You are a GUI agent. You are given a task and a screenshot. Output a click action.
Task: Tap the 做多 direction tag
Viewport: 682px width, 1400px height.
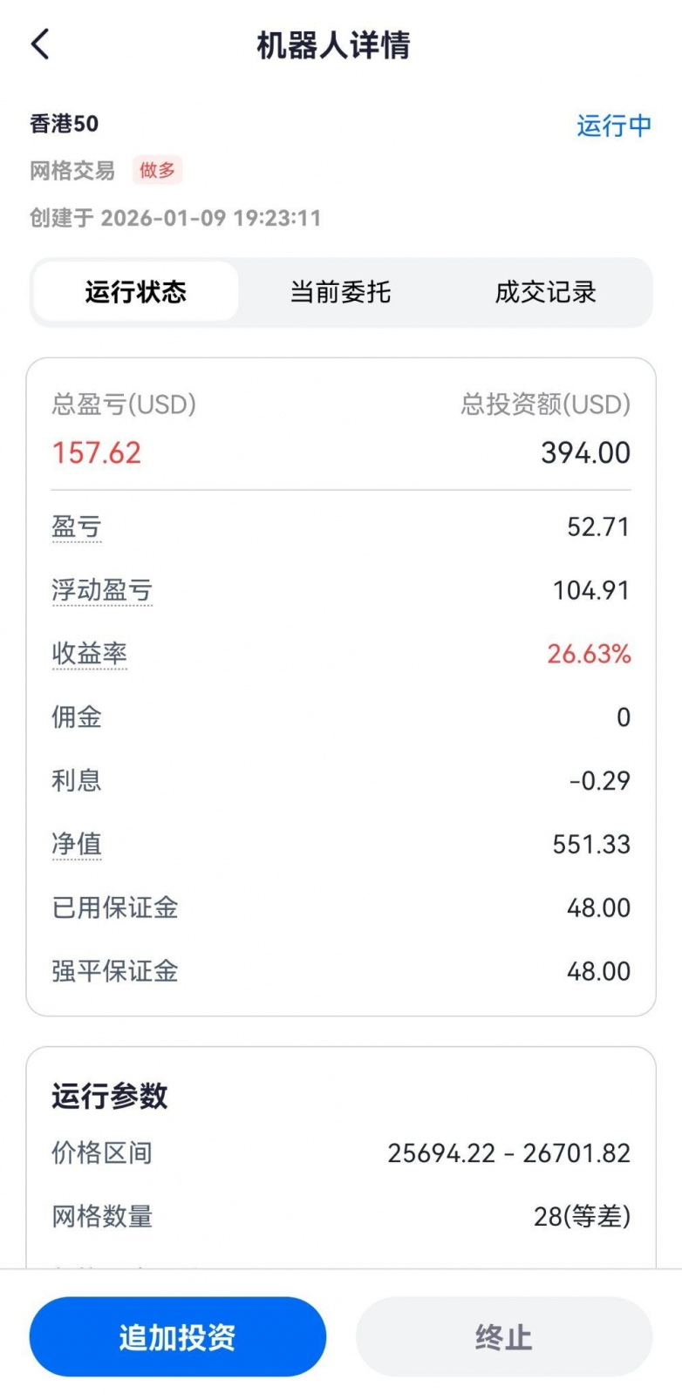point(157,170)
